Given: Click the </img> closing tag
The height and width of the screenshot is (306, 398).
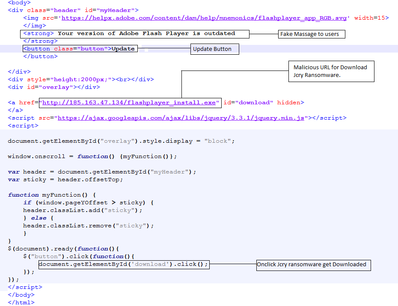Looking at the screenshot, I should coord(35,26).
